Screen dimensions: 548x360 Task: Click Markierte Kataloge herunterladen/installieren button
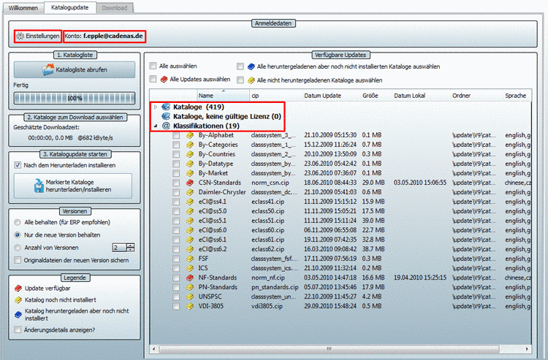click(73, 185)
